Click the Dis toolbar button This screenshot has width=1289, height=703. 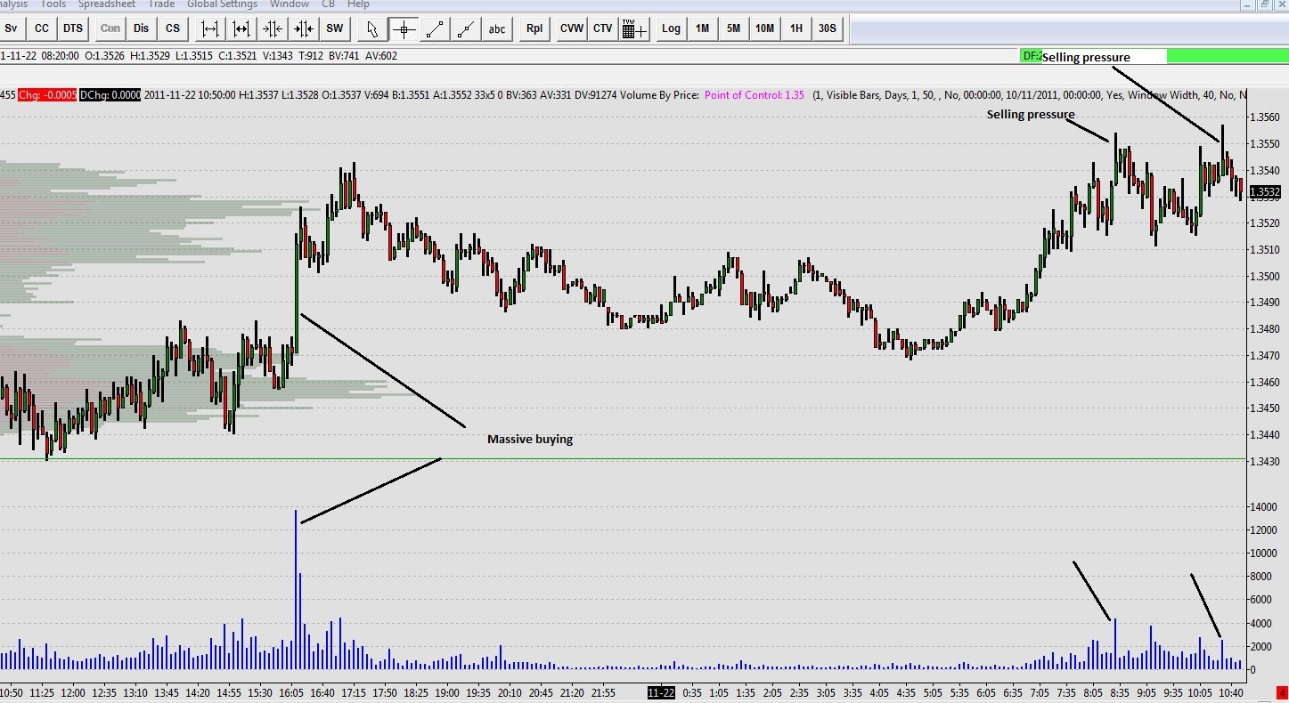(142, 28)
